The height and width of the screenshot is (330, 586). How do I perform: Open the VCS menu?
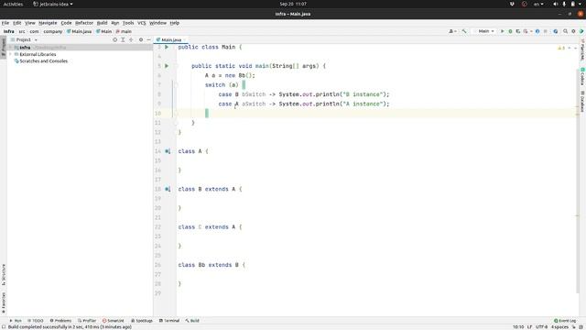142,23
